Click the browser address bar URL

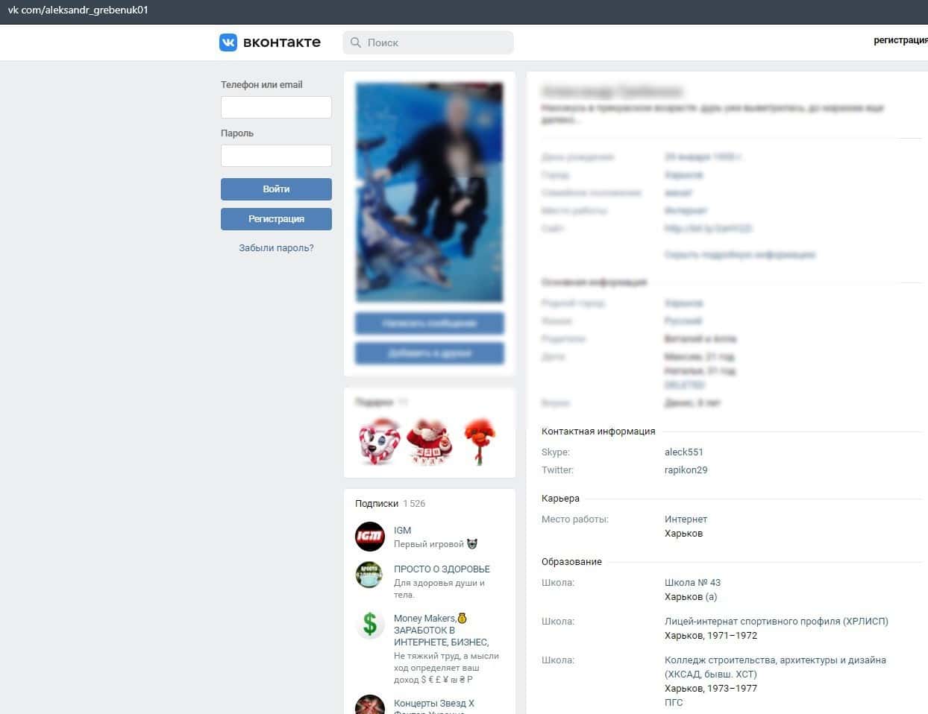point(78,10)
